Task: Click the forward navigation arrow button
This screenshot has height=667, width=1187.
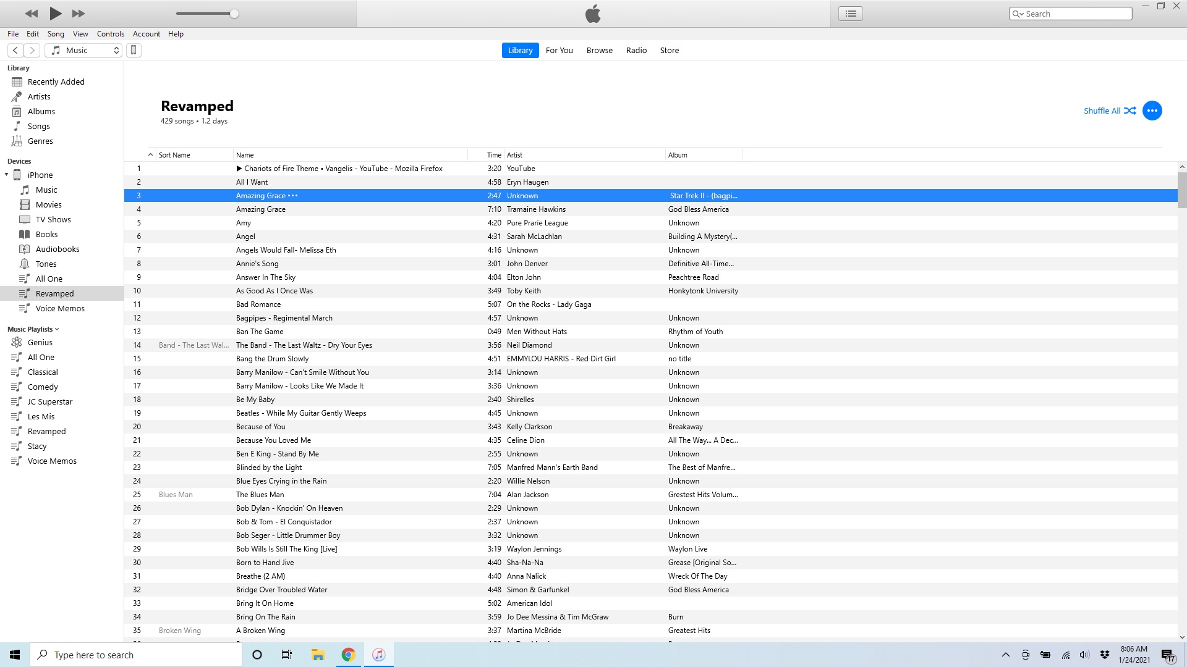Action: click(32, 50)
